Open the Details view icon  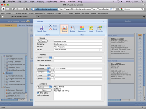[72, 28]
